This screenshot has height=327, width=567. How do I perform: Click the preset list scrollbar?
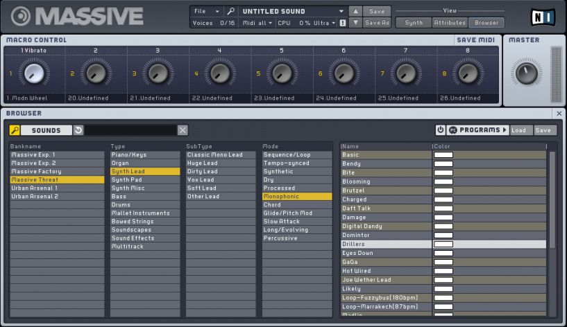pyautogui.click(x=552, y=200)
